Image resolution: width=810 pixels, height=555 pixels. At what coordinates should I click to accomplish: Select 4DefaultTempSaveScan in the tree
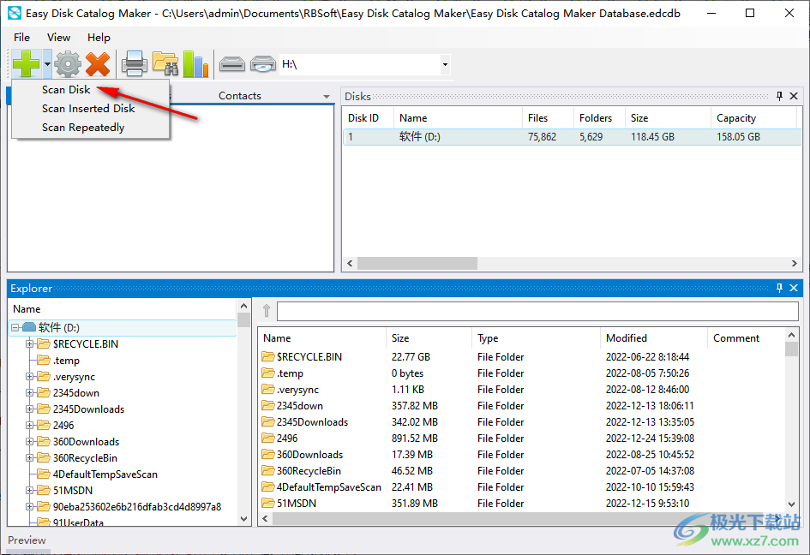(x=105, y=474)
